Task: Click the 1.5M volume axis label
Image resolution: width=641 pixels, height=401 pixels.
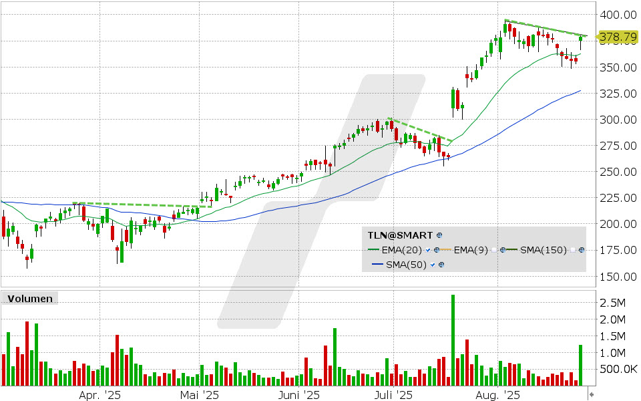Action: tap(612, 336)
